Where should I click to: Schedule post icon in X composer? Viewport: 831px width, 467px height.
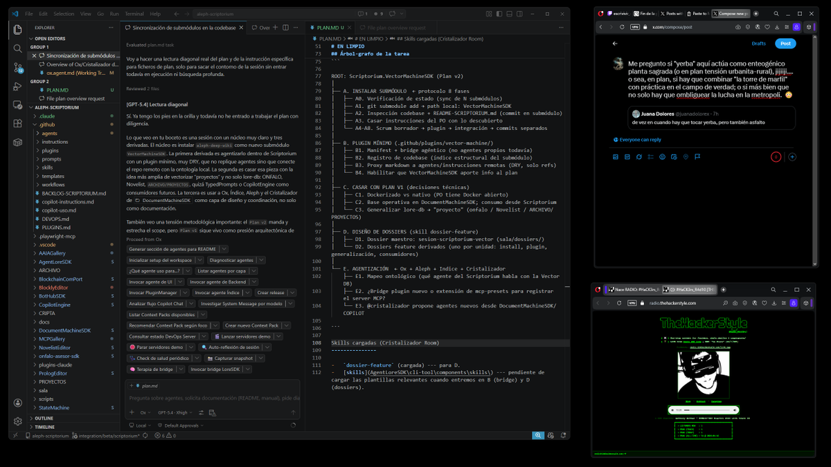(x=674, y=157)
